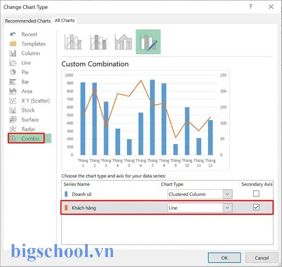Click the Cancel button

click(x=262, y=258)
